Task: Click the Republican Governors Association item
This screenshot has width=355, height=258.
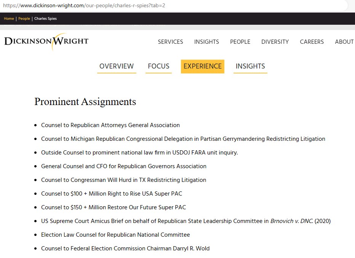Action: pyautogui.click(x=124, y=166)
